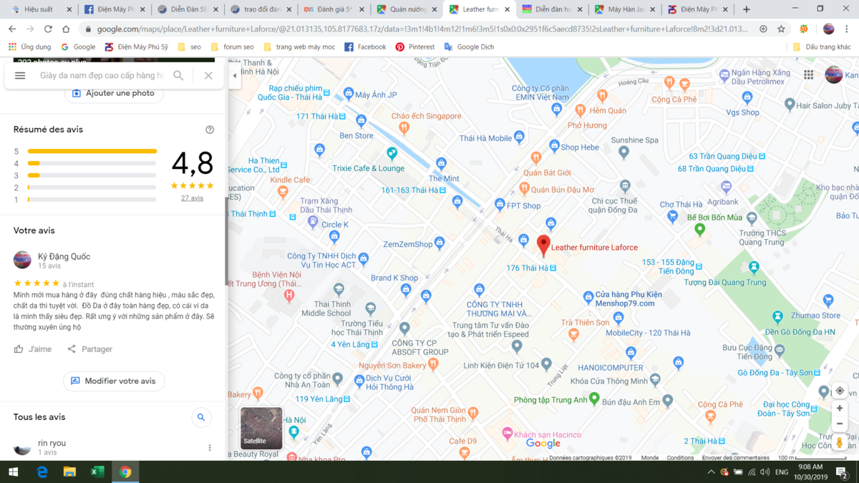The width and height of the screenshot is (859, 483).
Task: Open the Chrome profile avatar in the toolbar
Action: click(828, 29)
